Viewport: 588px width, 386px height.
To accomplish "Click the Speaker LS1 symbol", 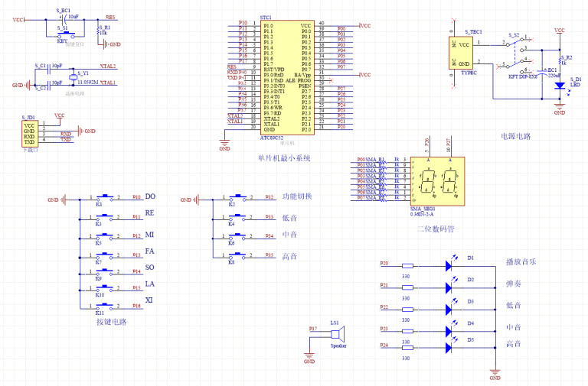I will (338, 333).
